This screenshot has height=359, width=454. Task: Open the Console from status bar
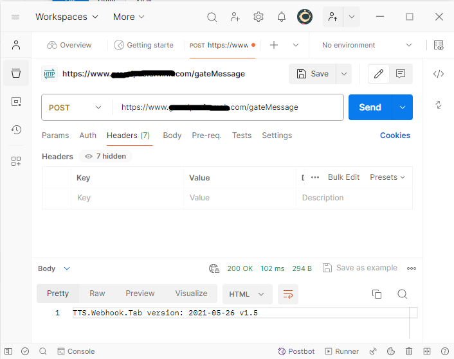pyautogui.click(x=76, y=351)
